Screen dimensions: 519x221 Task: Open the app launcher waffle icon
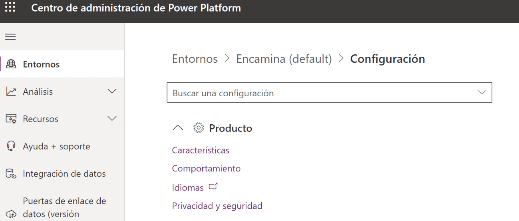point(11,7)
